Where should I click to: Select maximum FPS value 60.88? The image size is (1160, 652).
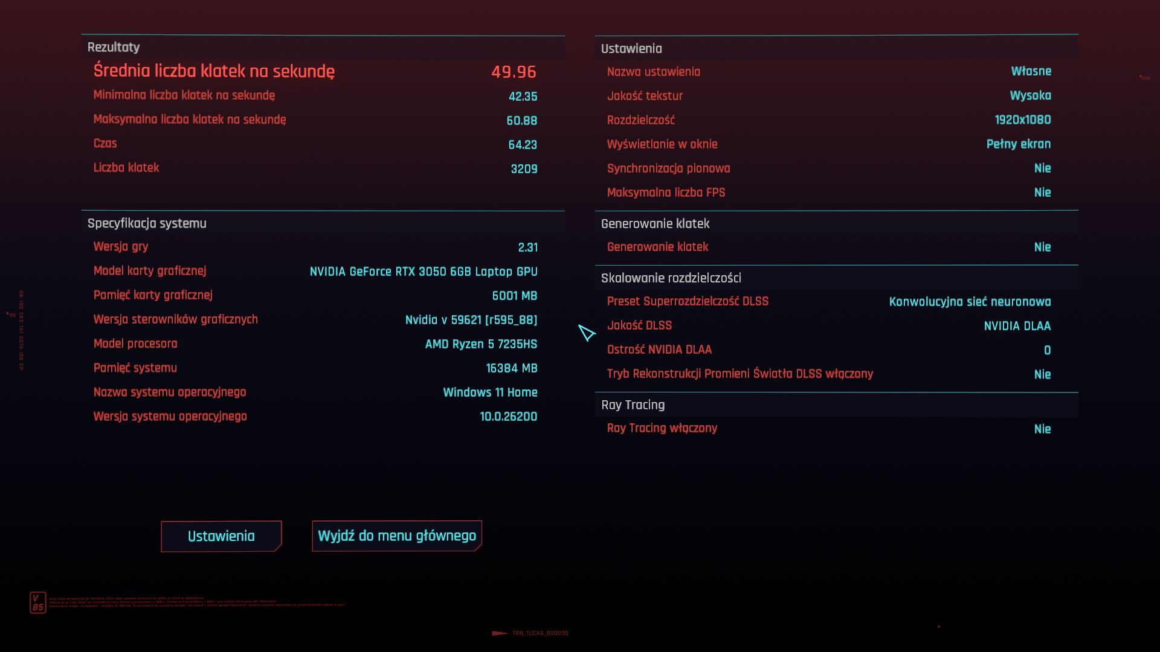point(522,121)
